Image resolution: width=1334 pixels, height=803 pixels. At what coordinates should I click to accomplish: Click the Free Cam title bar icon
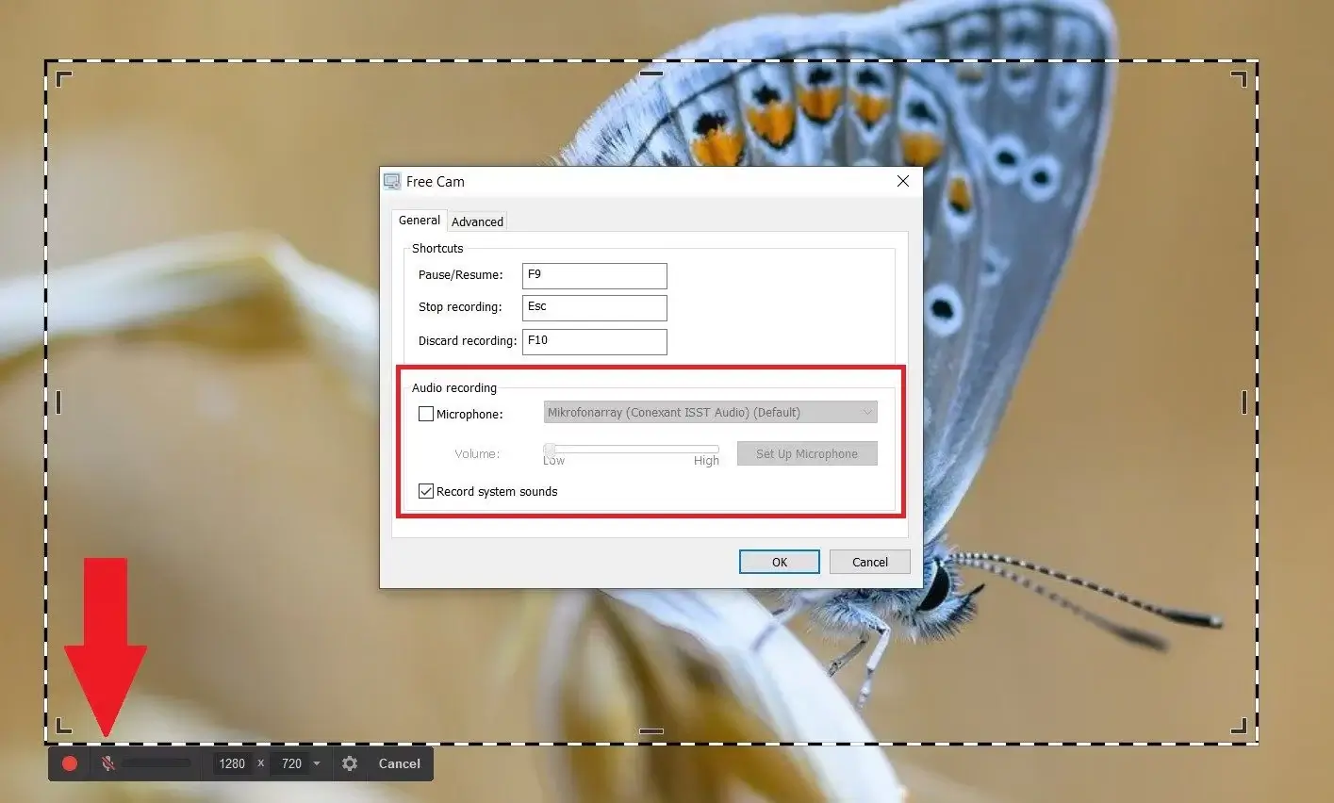click(x=392, y=181)
